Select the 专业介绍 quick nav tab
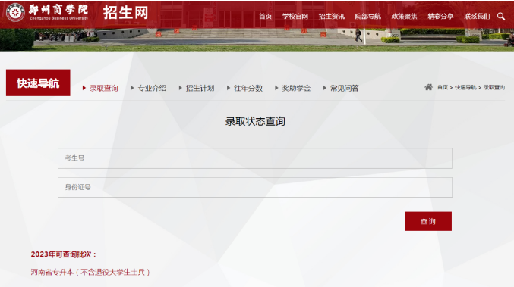The width and height of the screenshot is (514, 287). pos(152,88)
